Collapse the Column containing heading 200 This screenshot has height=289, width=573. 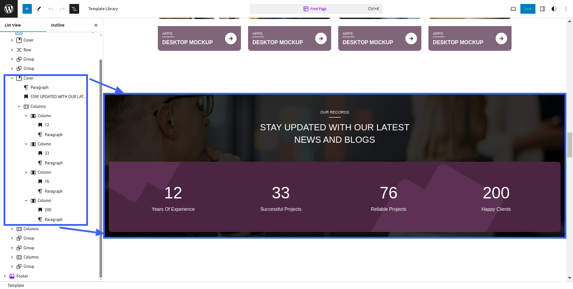[x=26, y=201]
